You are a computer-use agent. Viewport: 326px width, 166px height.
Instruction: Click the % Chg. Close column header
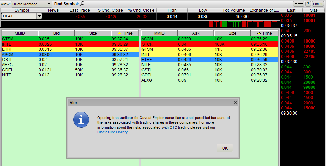(x=141, y=10)
